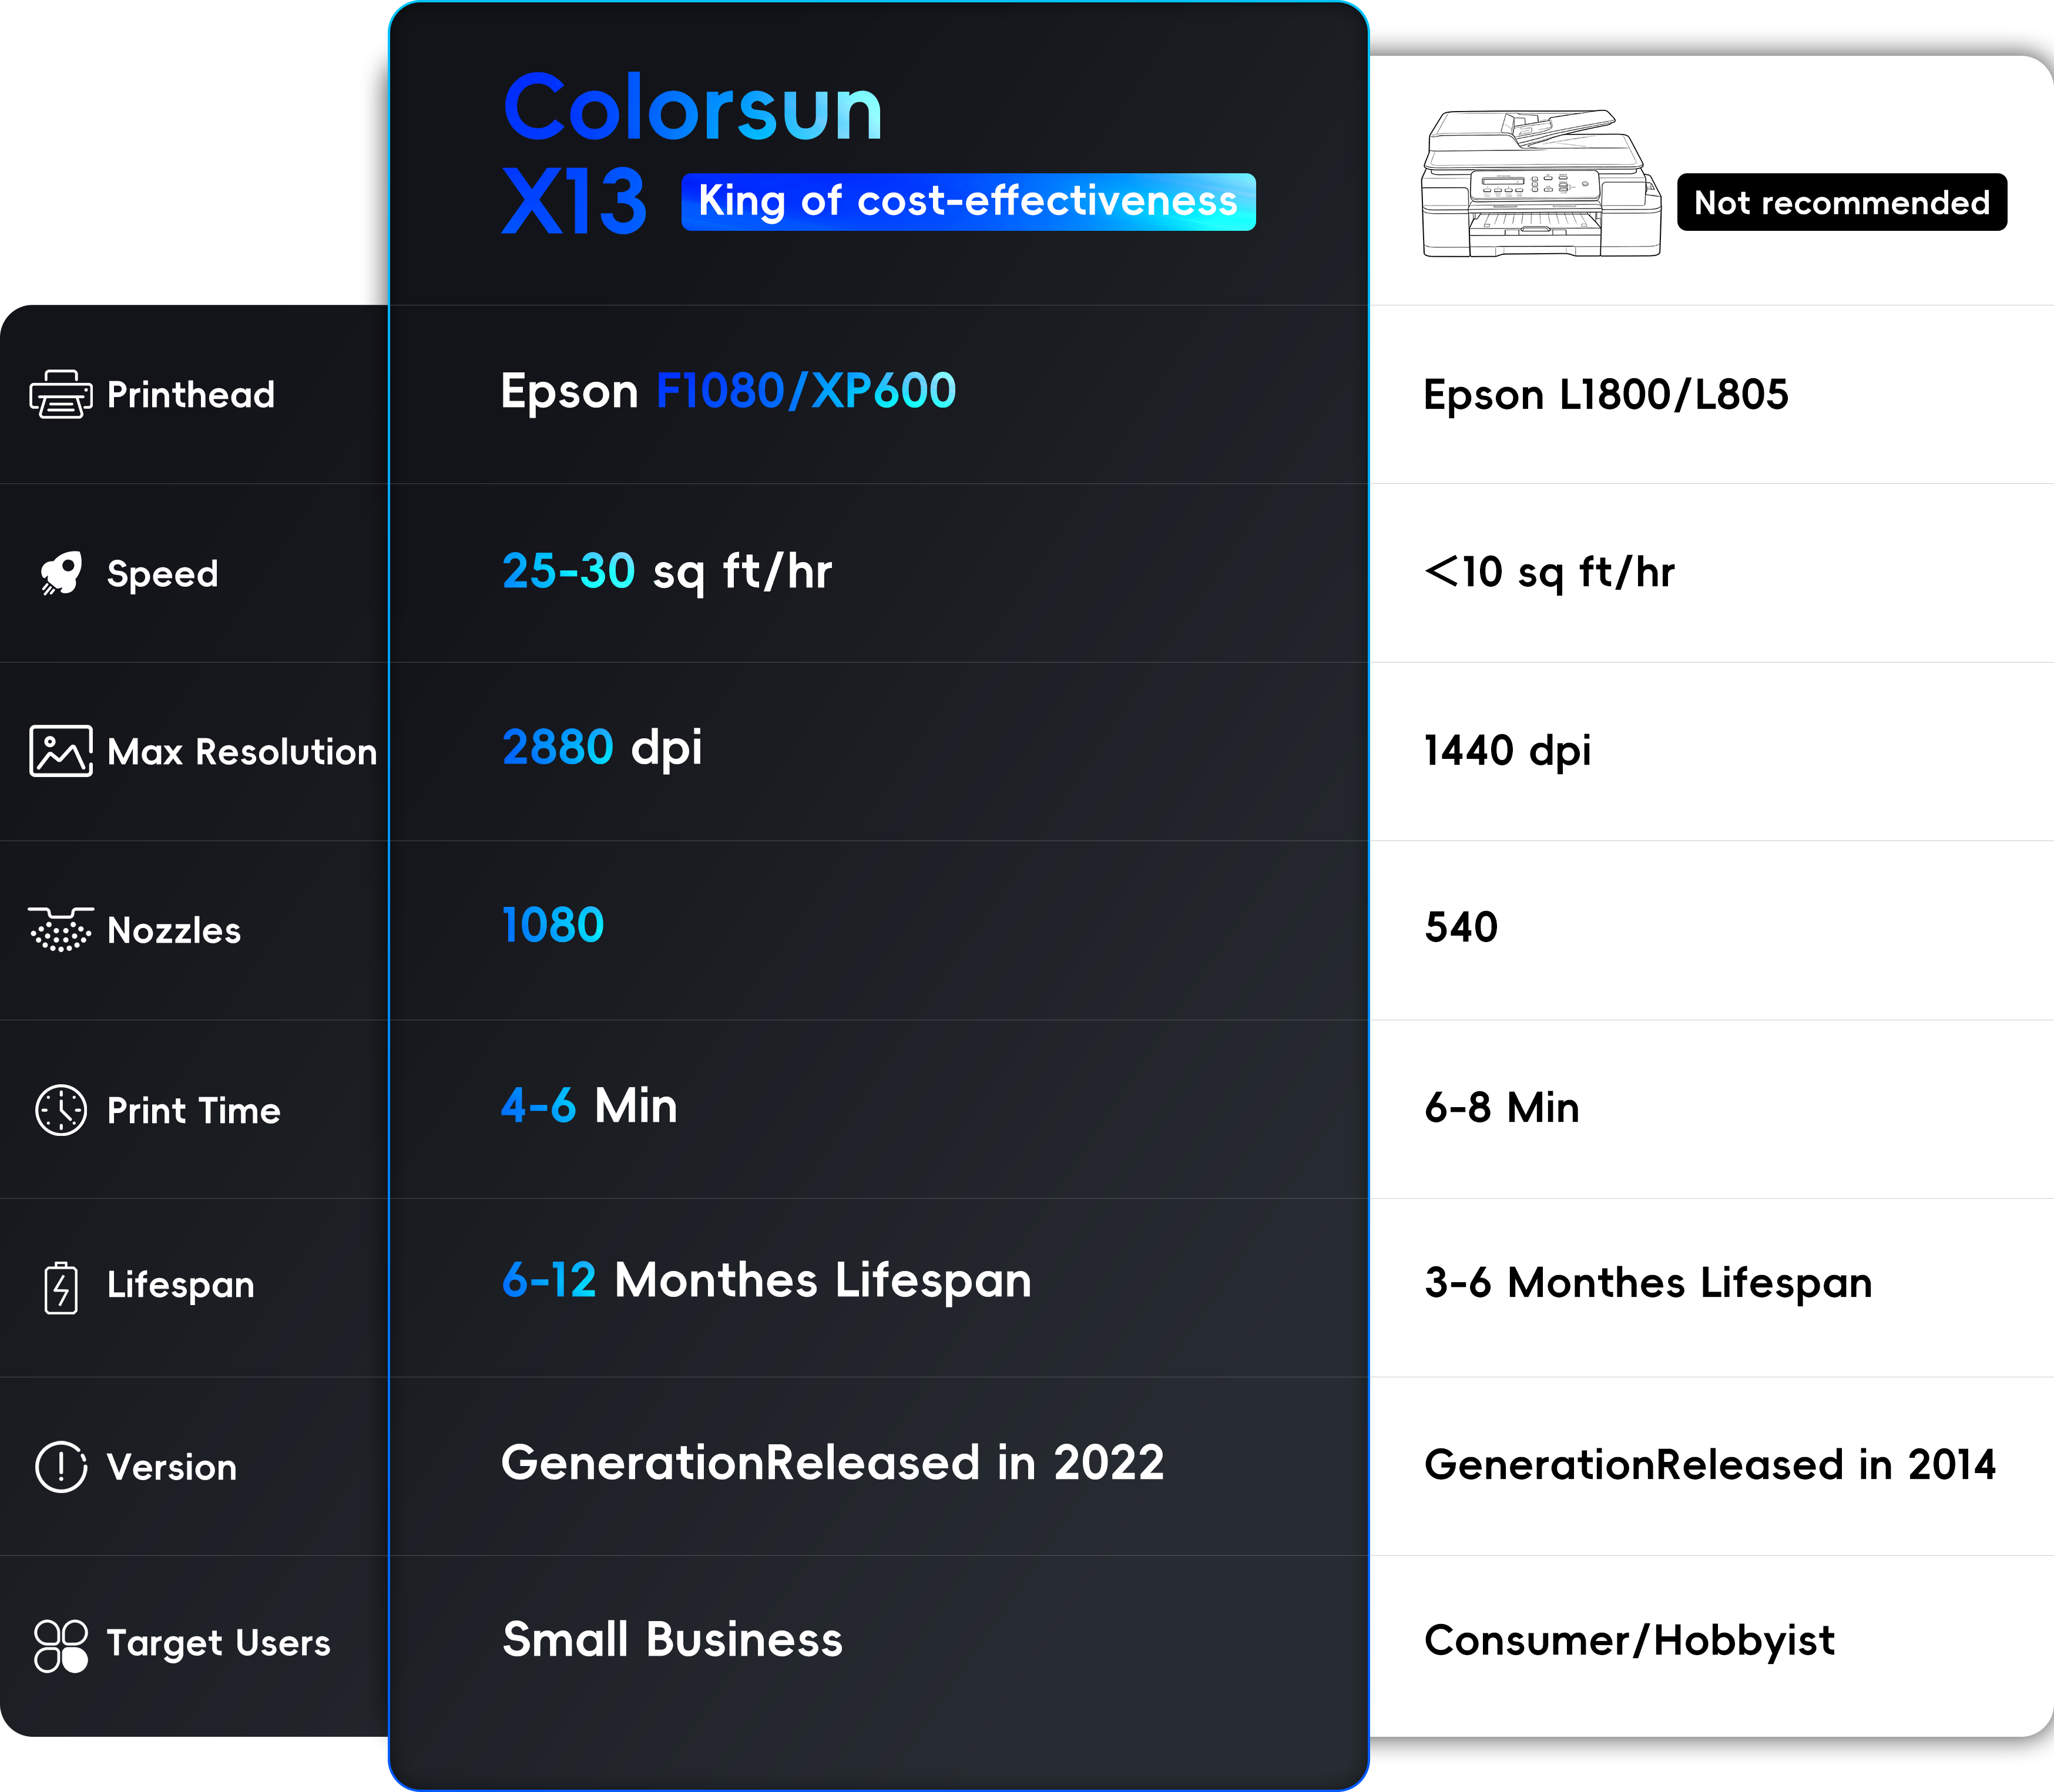Click the "6-8 Min" print time value
The image size is (2054, 1792).
click(x=1502, y=1108)
